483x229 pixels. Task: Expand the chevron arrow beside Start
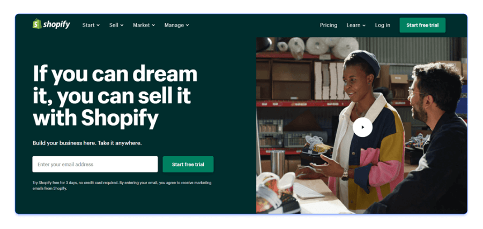98,26
